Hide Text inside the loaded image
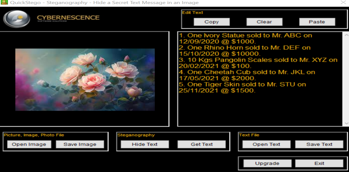 click(x=145, y=144)
